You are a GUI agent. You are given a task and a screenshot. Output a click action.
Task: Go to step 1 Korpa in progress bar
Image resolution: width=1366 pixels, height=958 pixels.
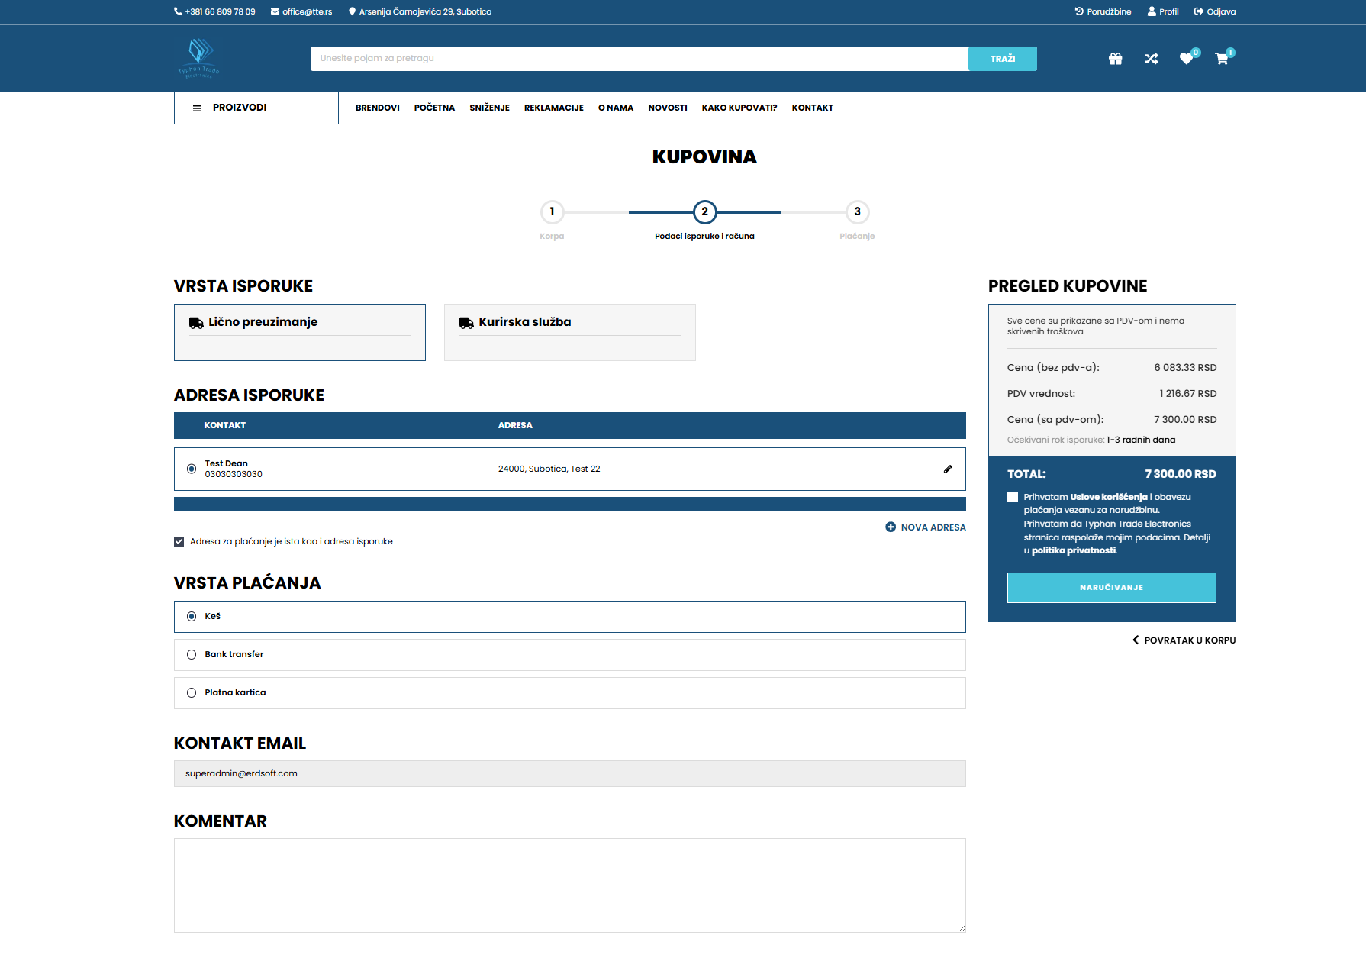552,211
